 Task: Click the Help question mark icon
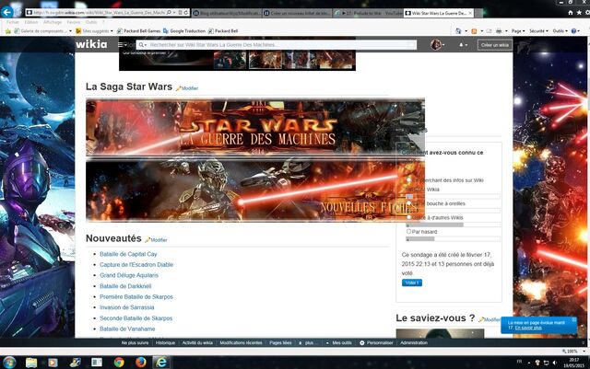[573, 30]
